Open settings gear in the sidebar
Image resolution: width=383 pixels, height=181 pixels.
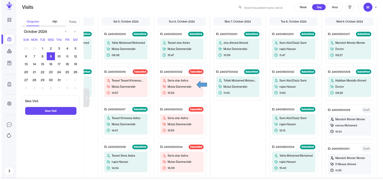coord(9,103)
